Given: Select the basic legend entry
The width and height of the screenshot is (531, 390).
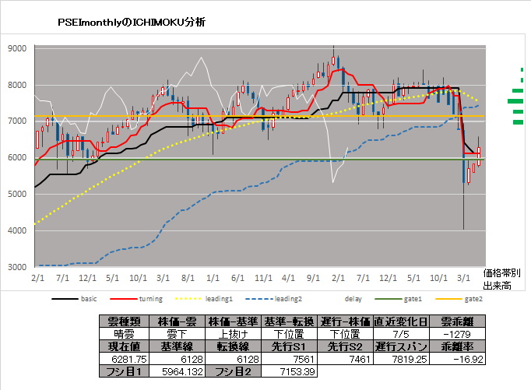Looking at the screenshot, I should (74, 299).
